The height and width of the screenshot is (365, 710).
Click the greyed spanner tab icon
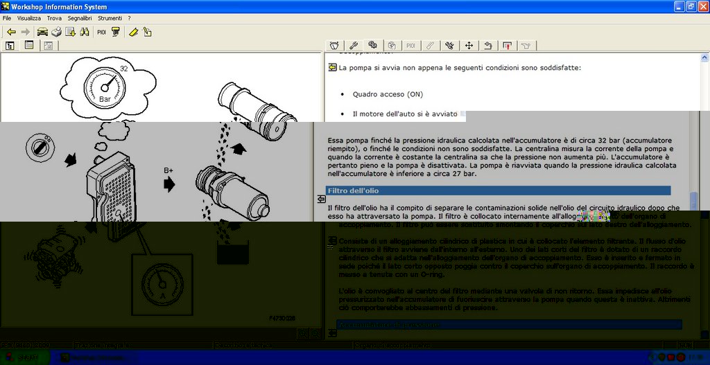(x=431, y=45)
